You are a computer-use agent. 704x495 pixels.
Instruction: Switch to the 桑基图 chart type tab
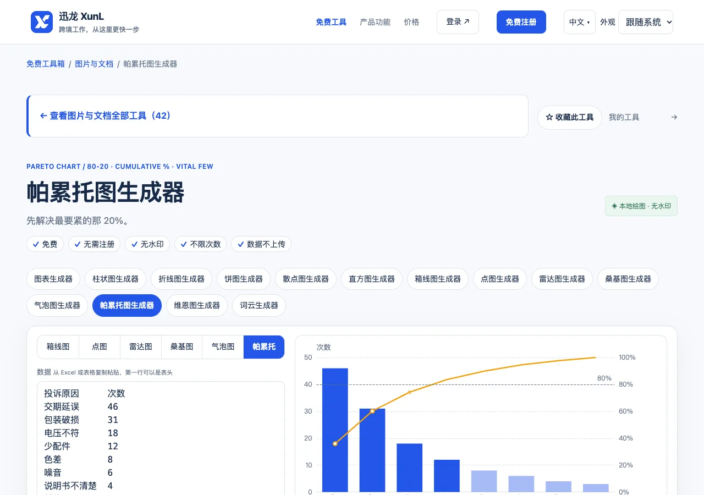182,347
